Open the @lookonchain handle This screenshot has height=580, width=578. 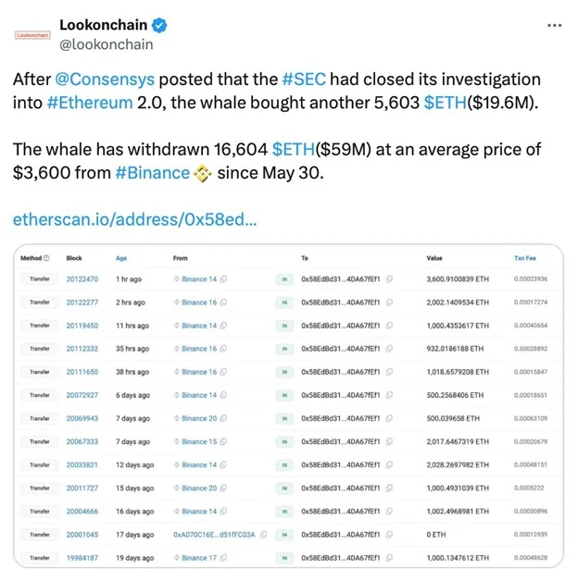click(x=107, y=44)
